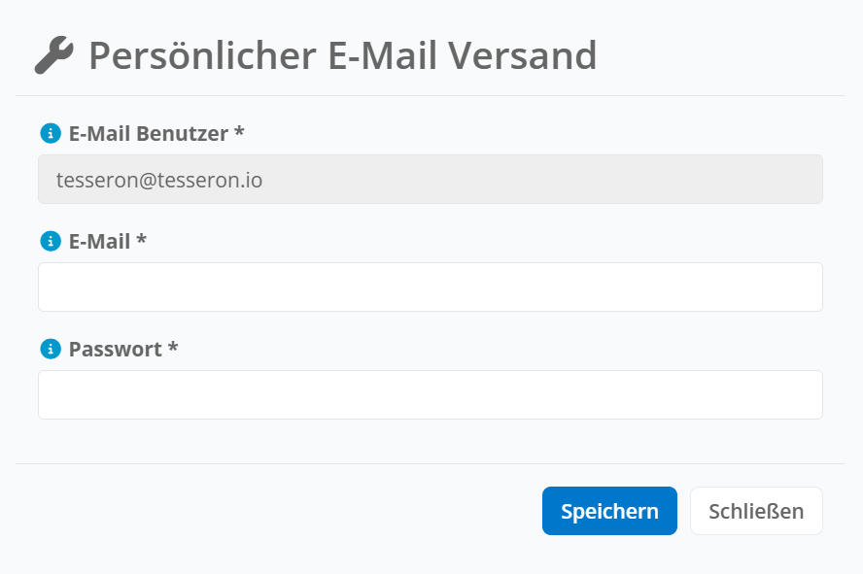Viewport: 863px width, 574px height.
Task: Click the required asterisk after E-Mail Benutzer
Action: 239,131
